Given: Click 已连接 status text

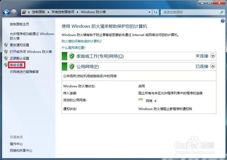Looking at the screenshot, I should click(x=202, y=66).
